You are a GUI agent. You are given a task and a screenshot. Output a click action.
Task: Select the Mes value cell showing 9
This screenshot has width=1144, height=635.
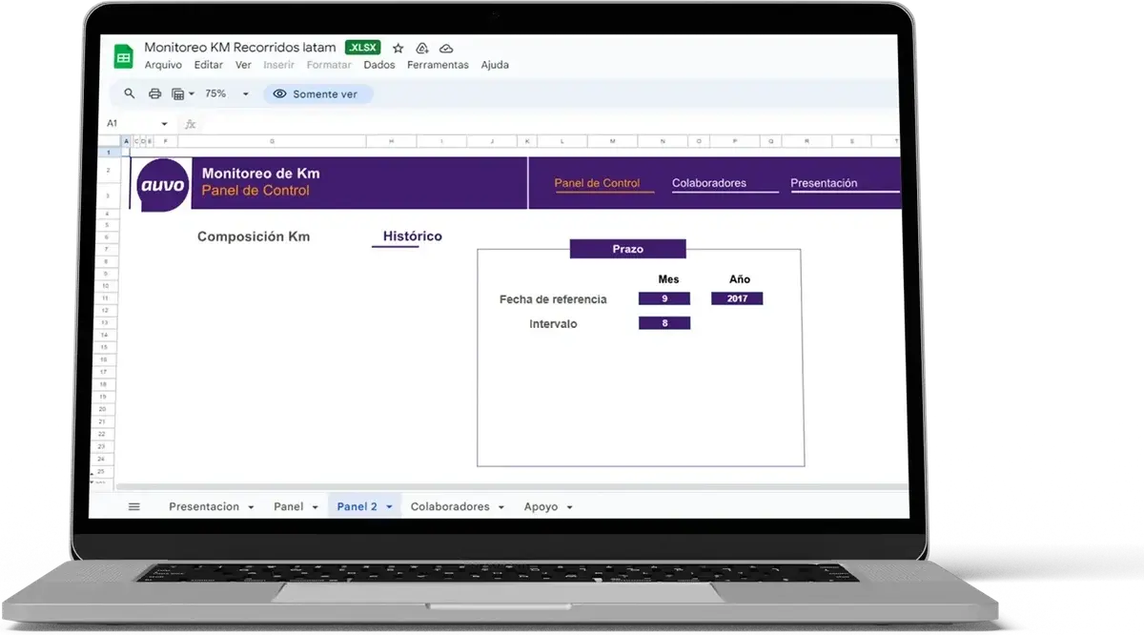(664, 298)
